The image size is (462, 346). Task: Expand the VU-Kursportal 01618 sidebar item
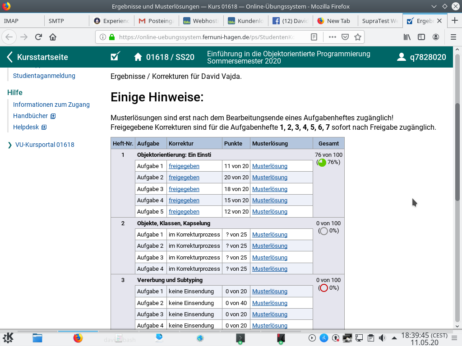(x=10, y=145)
